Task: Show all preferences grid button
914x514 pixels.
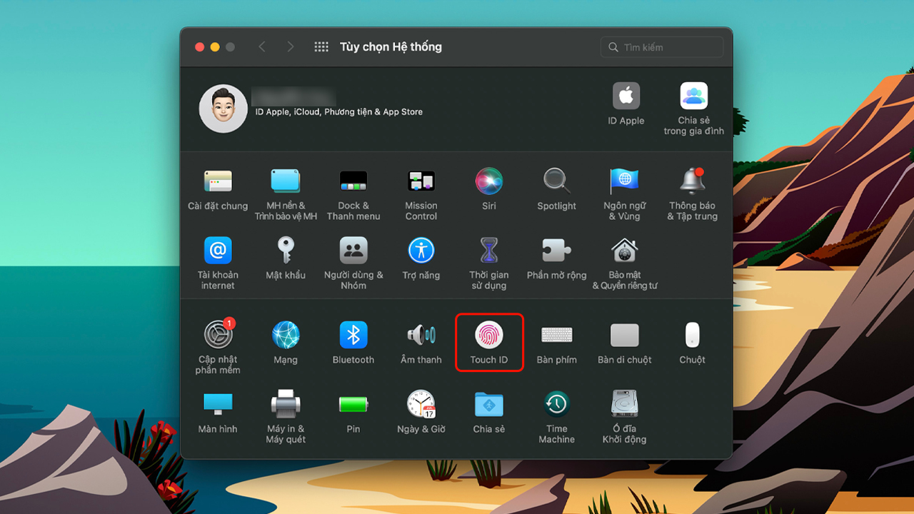Action: tap(321, 47)
